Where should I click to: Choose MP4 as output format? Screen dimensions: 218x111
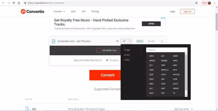click(x=151, y=56)
